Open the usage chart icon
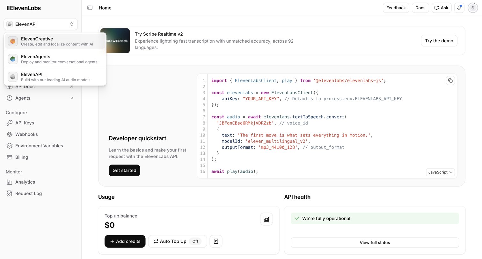 pyautogui.click(x=267, y=219)
